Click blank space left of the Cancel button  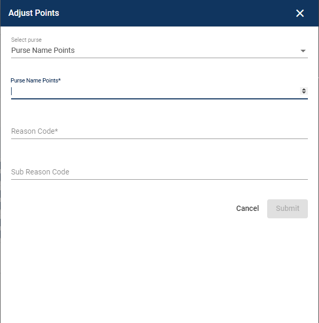(x=132, y=208)
